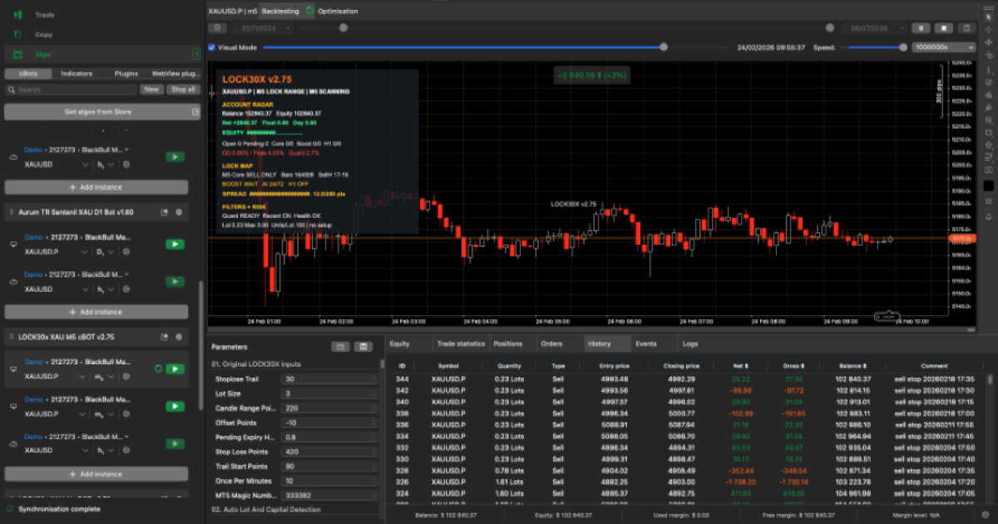Start the Aurum TR Sentenil XAUUSD.P instance
Viewport: 998px width, 524px height.
coord(175,244)
